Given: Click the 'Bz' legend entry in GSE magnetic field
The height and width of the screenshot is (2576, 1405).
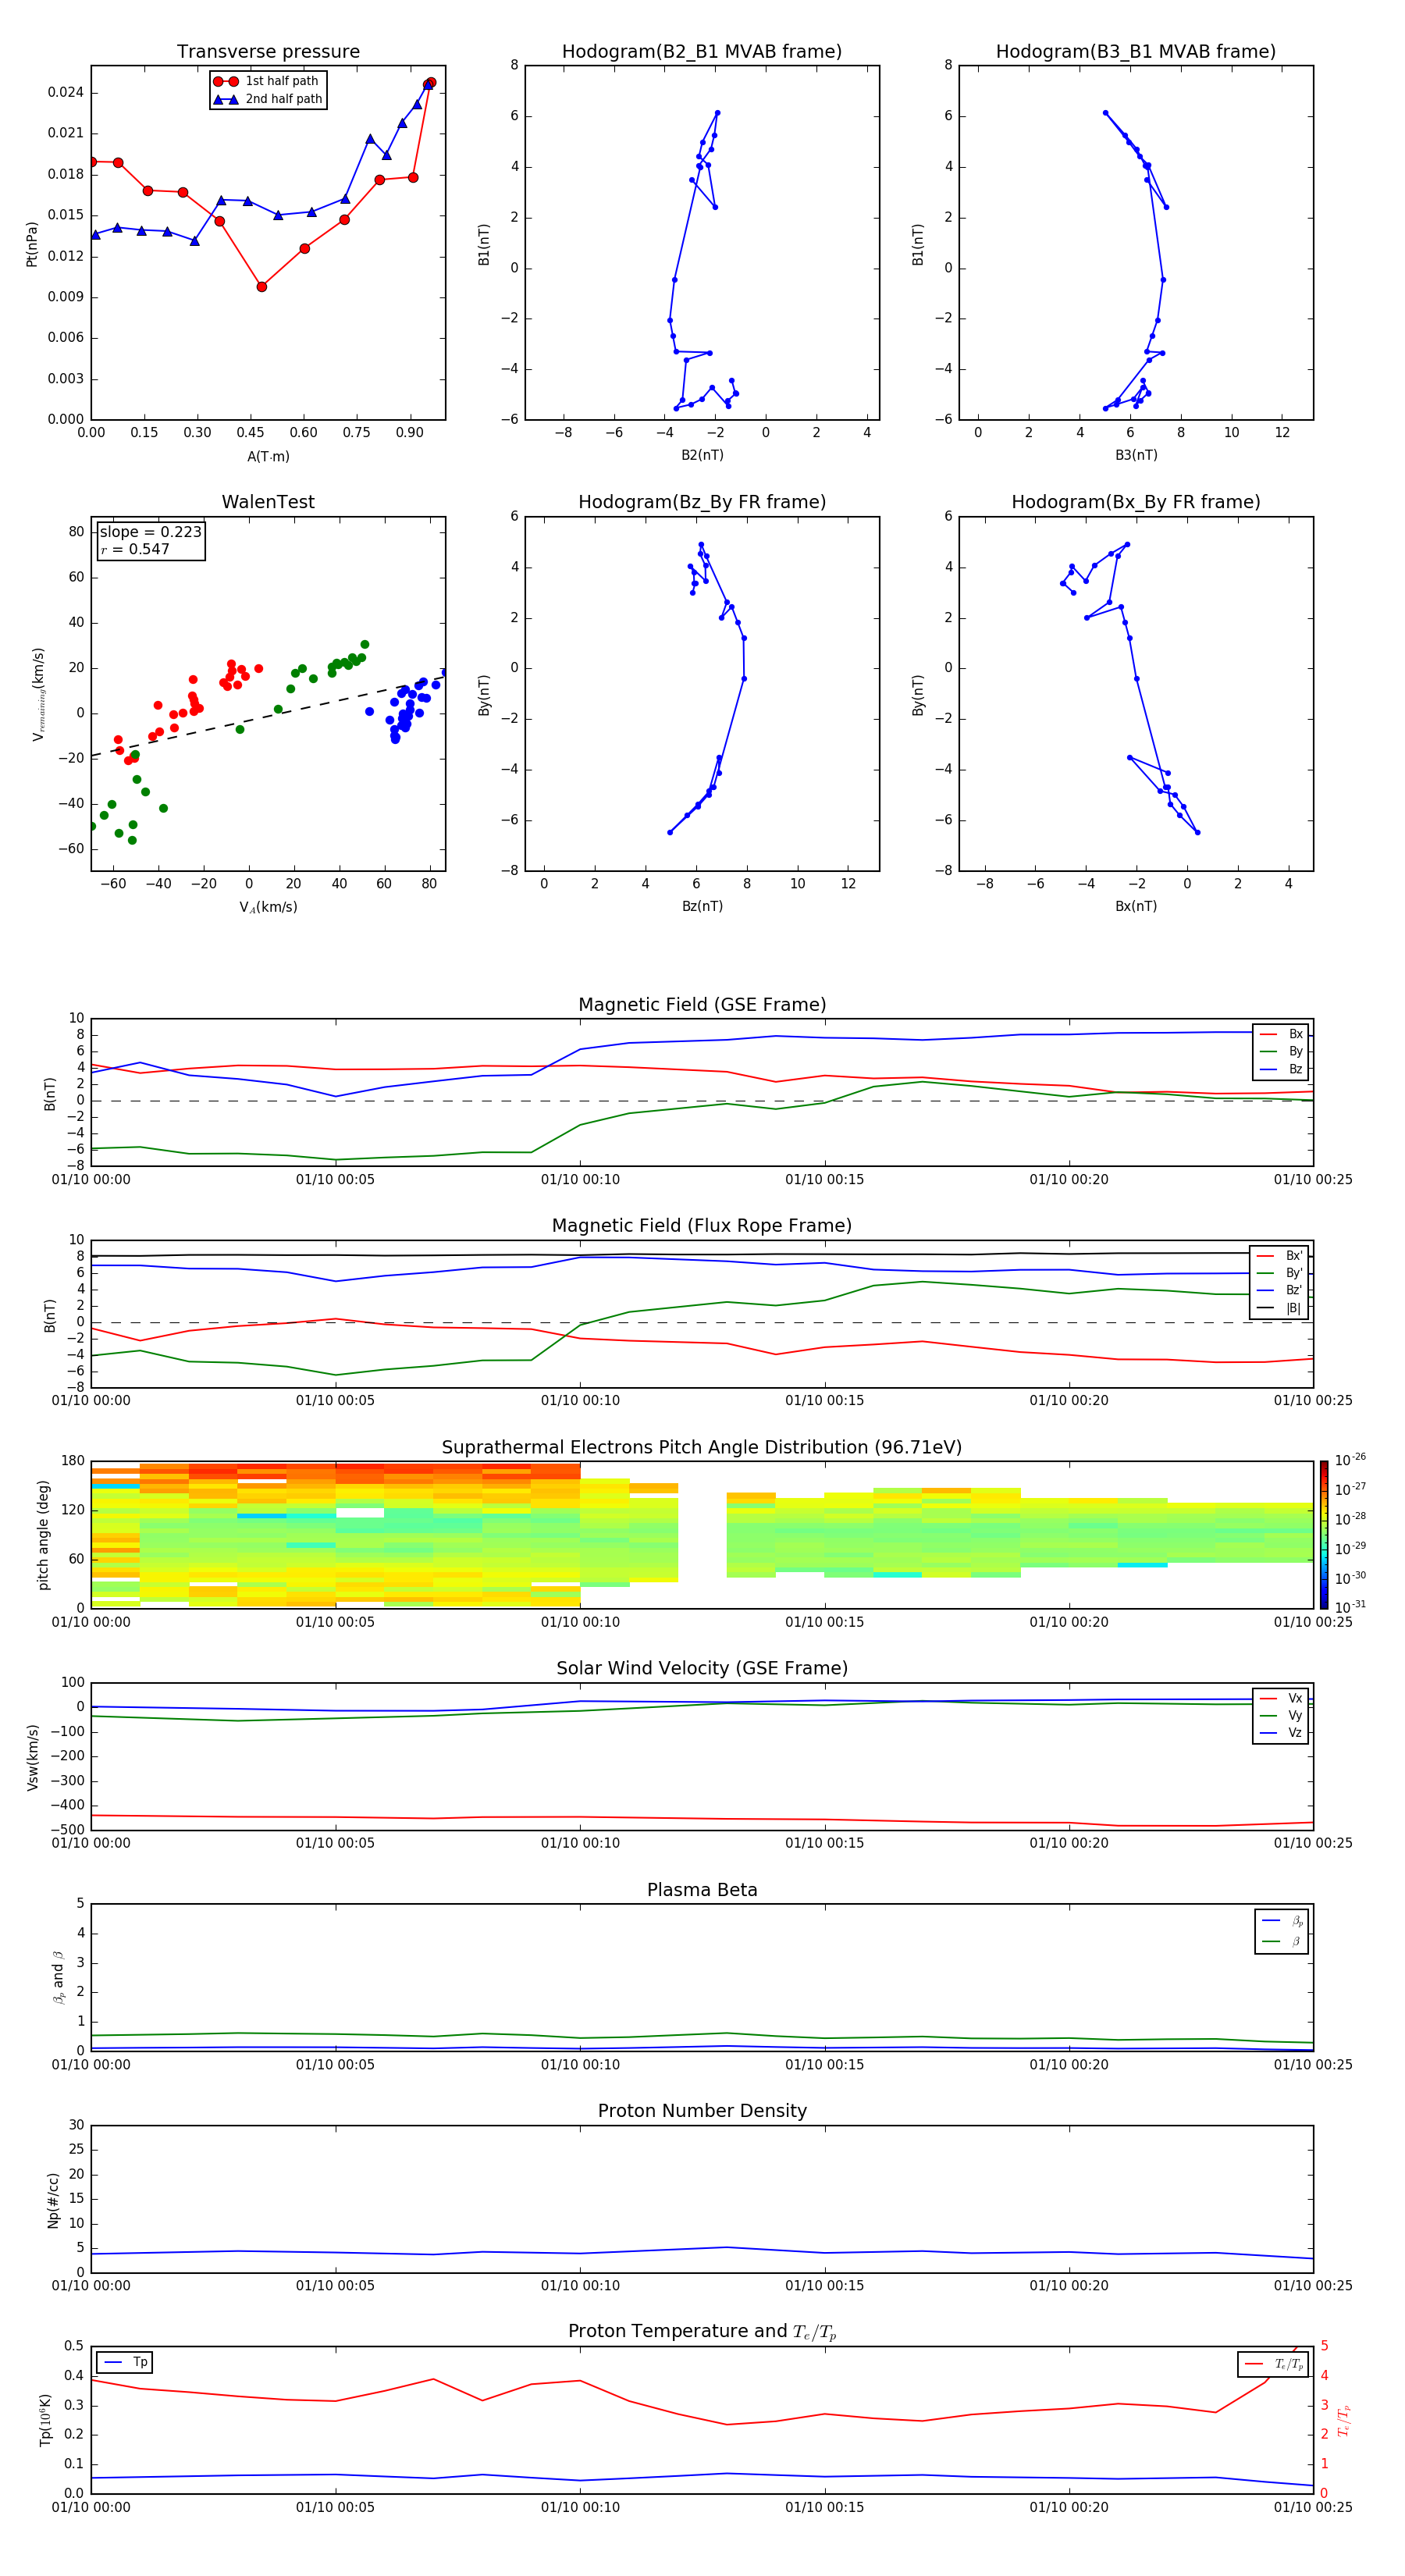Looking at the screenshot, I should coord(1282,1069).
